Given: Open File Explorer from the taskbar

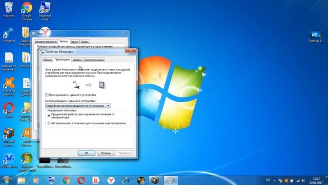Looking at the screenshot, I should 22,180.
